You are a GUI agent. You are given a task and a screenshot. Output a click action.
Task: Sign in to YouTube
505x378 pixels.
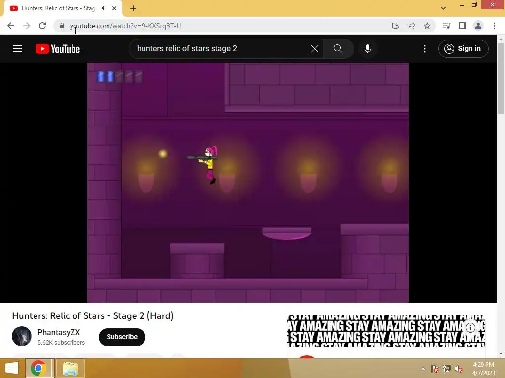tap(463, 49)
